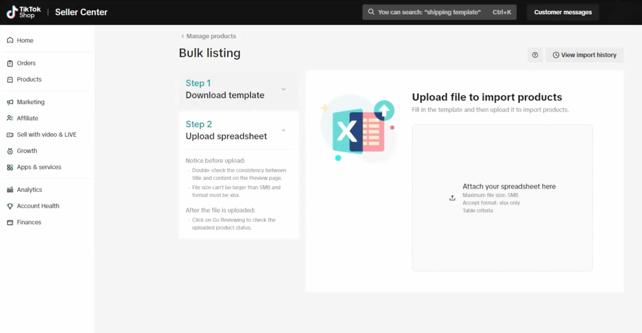Open the help question mark icon

coord(535,55)
